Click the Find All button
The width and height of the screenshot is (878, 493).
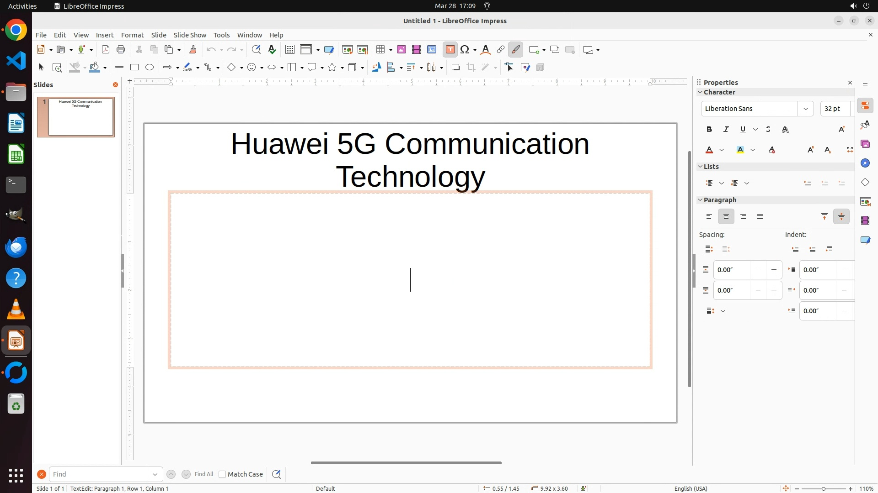(203, 474)
